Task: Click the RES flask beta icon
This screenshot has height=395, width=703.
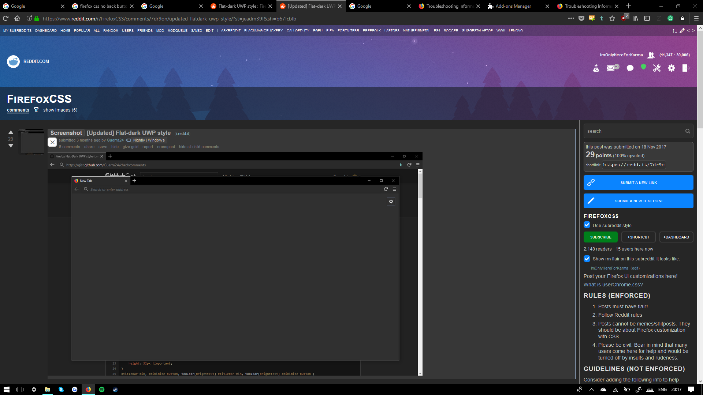Action: pos(596,68)
